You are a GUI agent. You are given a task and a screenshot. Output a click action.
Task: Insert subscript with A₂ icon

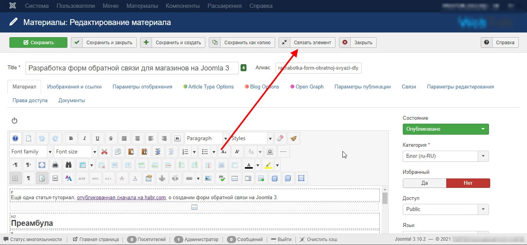(224, 151)
